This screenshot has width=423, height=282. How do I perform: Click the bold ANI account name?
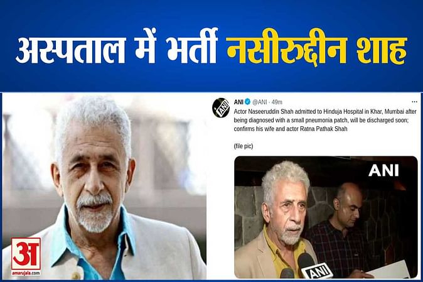(238, 102)
